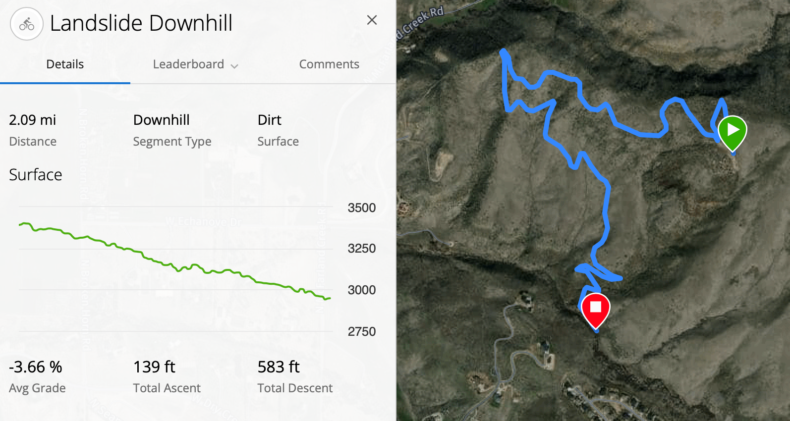Click the Landslide Downhill segment title

coord(141,23)
